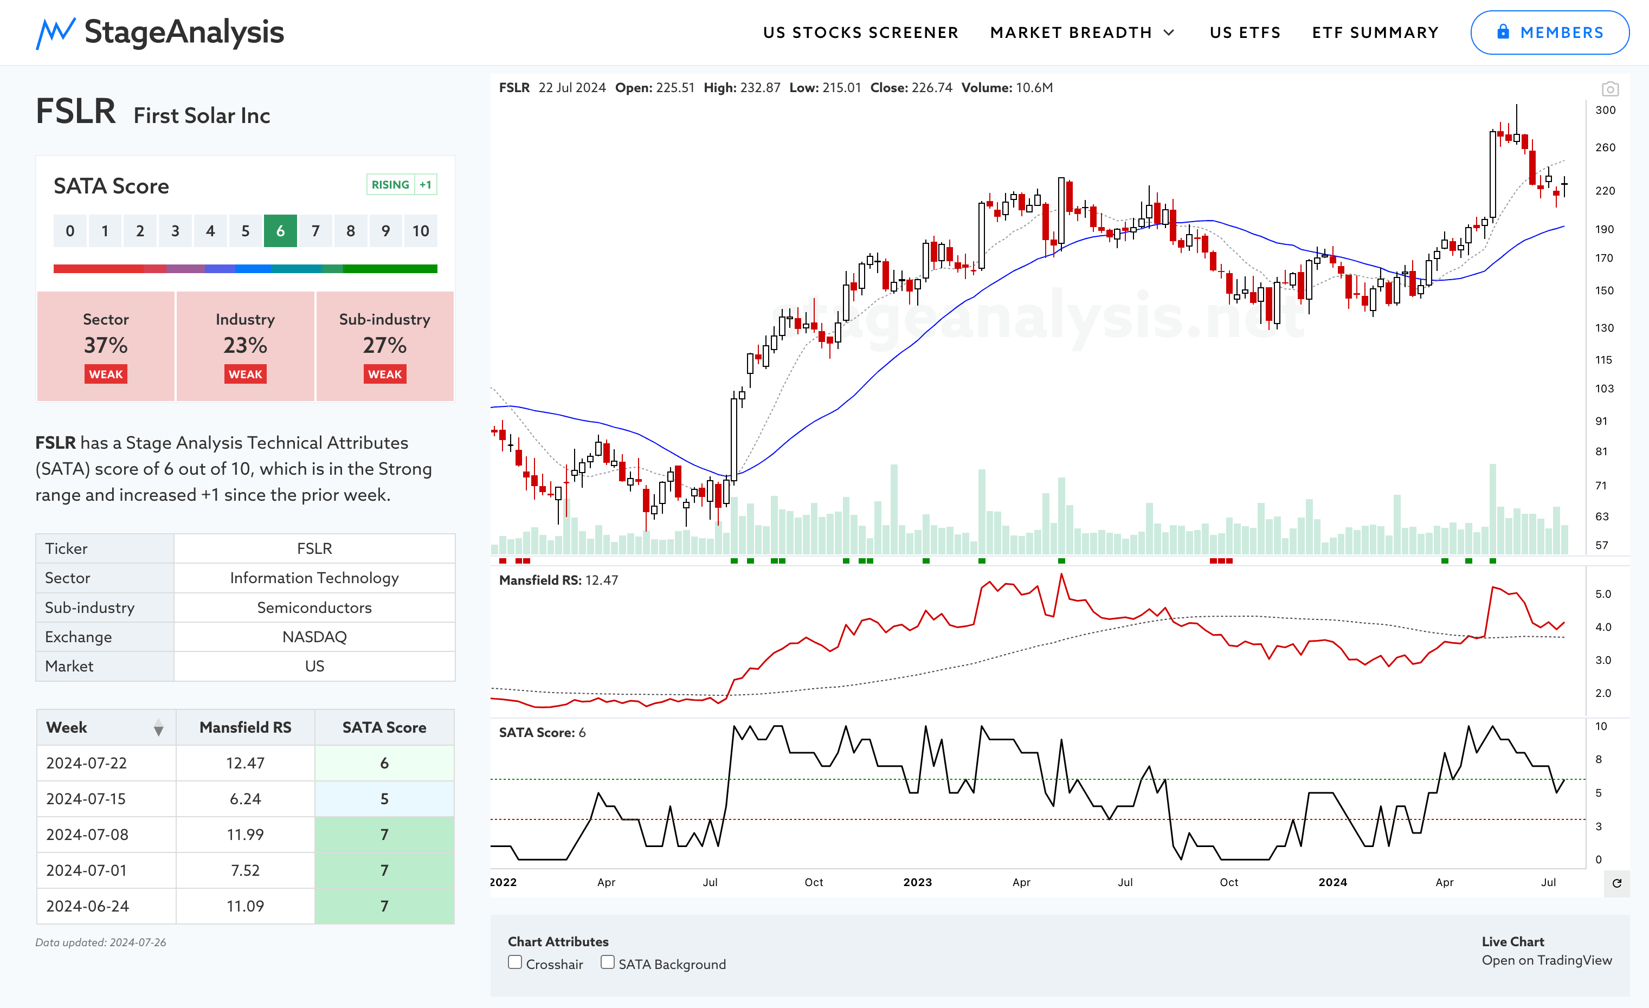
Task: Enable the Crosshair checkbox
Action: pyautogui.click(x=514, y=962)
